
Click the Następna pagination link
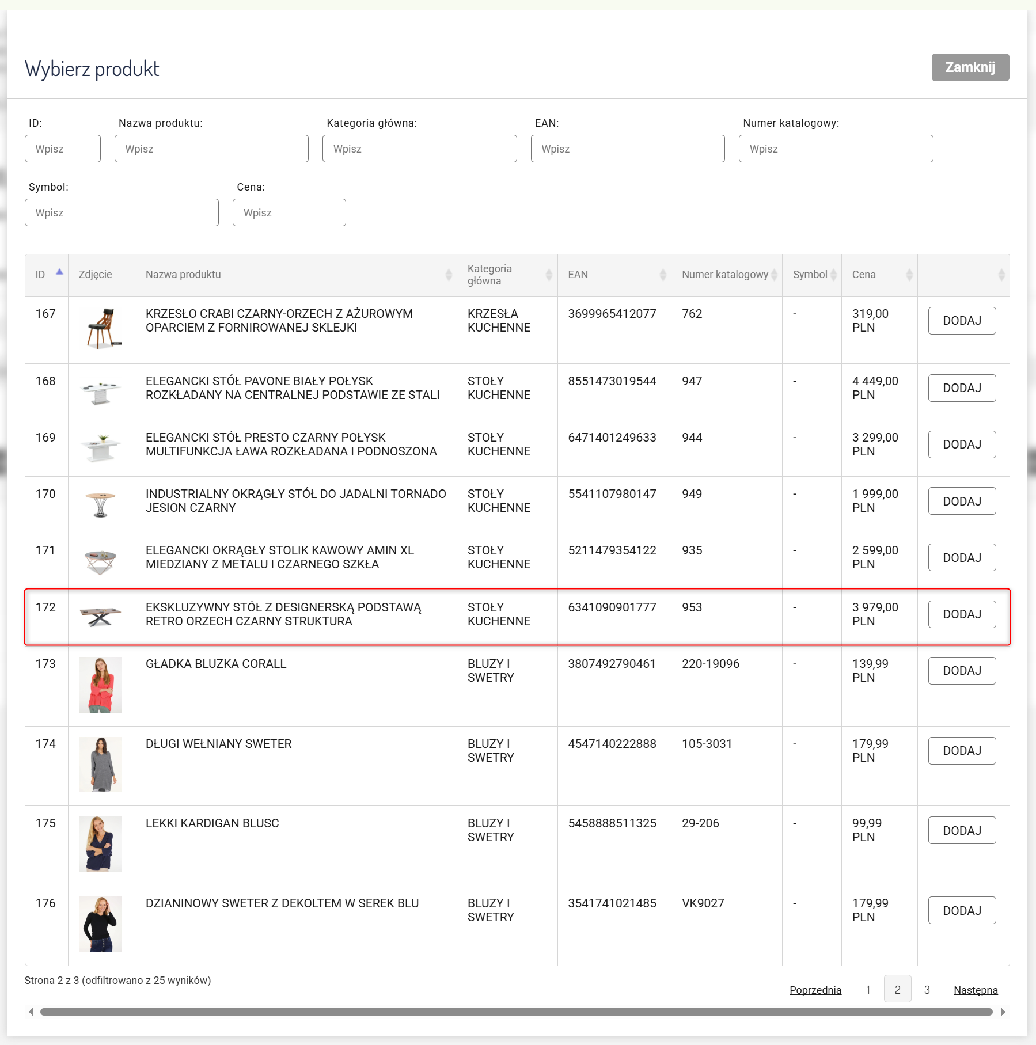point(975,990)
